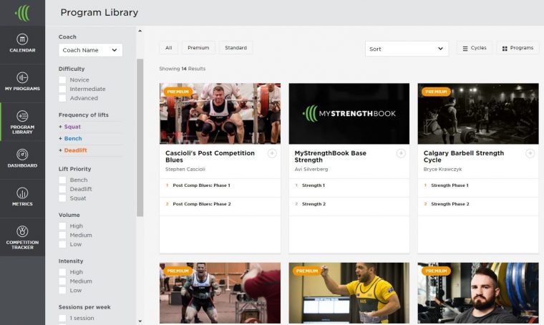The image size is (544, 325).
Task: Click the yellow-singlet lifter program thumbnail
Action: (349, 293)
